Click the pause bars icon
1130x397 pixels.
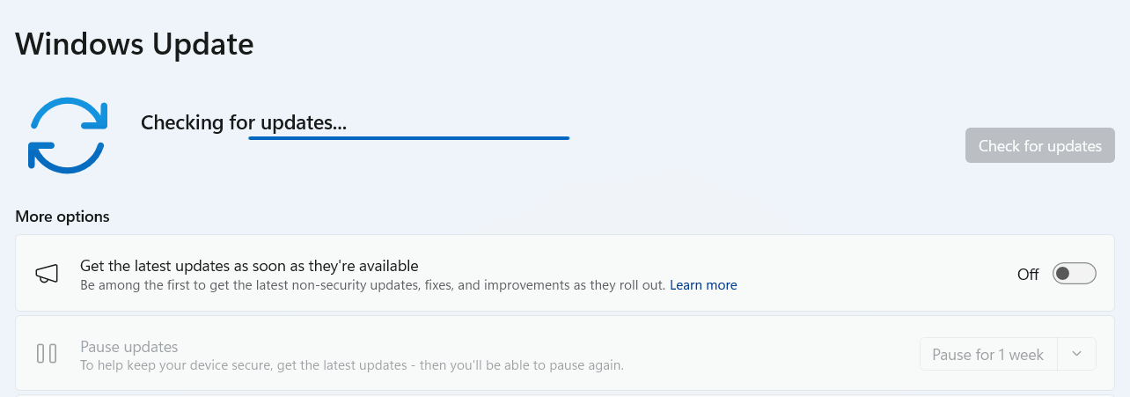point(47,354)
